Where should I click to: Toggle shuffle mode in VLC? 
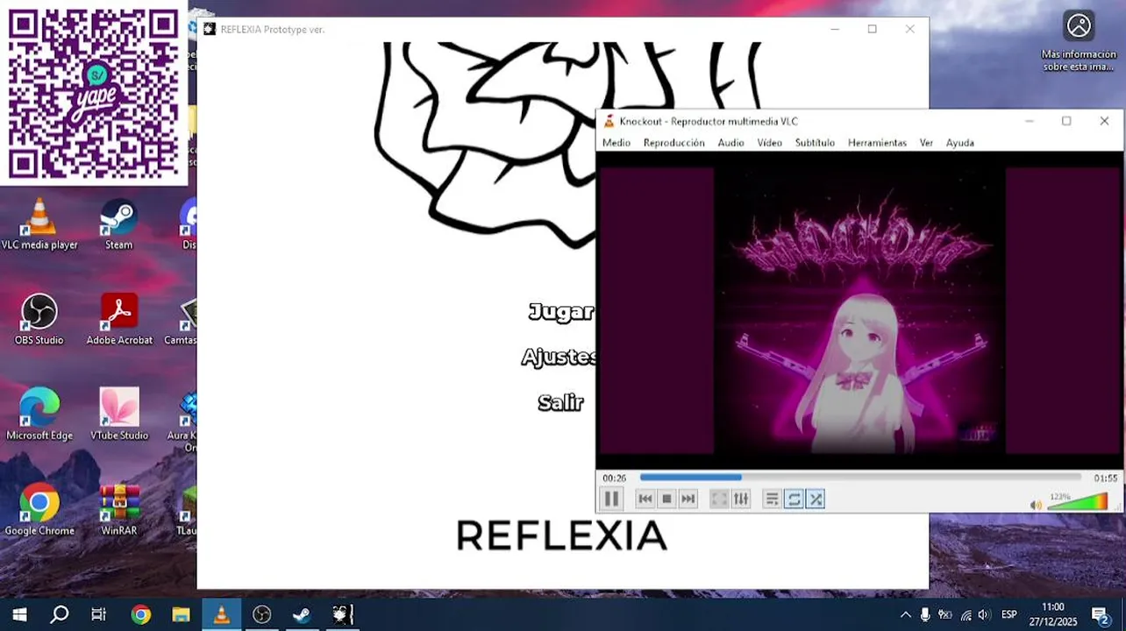816,499
